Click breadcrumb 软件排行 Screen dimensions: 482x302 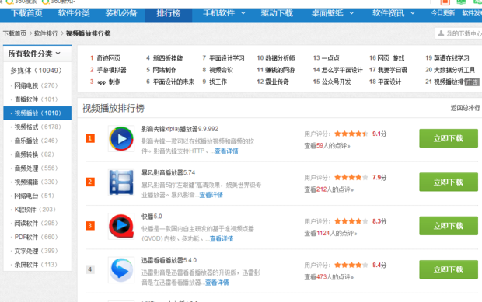click(46, 33)
